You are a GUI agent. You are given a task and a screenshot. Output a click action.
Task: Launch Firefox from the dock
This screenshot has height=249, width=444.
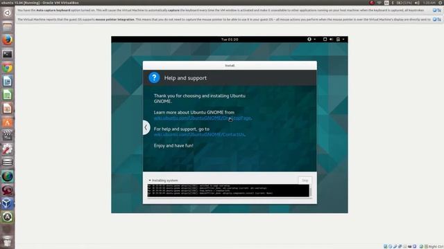click(8, 40)
